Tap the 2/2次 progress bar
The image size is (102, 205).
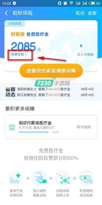point(34,132)
